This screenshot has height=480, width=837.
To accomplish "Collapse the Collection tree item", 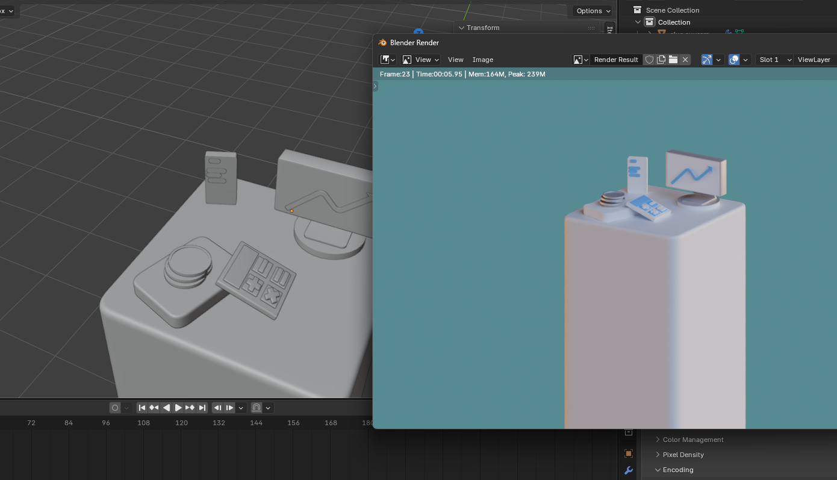I will pyautogui.click(x=638, y=22).
